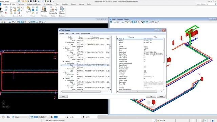The height and width of the screenshot is (122, 217).
Task: Click the Search Ribbon field
Action: (x=205, y=4)
